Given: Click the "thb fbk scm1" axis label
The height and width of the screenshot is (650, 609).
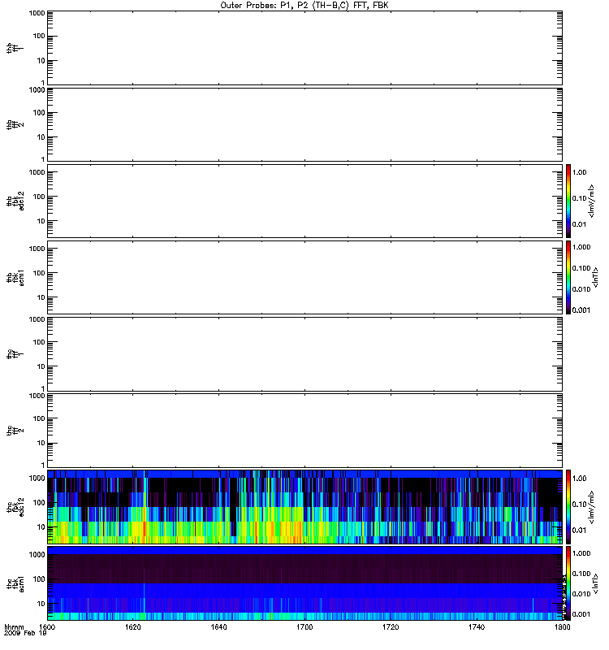Looking at the screenshot, I should 15,277.
